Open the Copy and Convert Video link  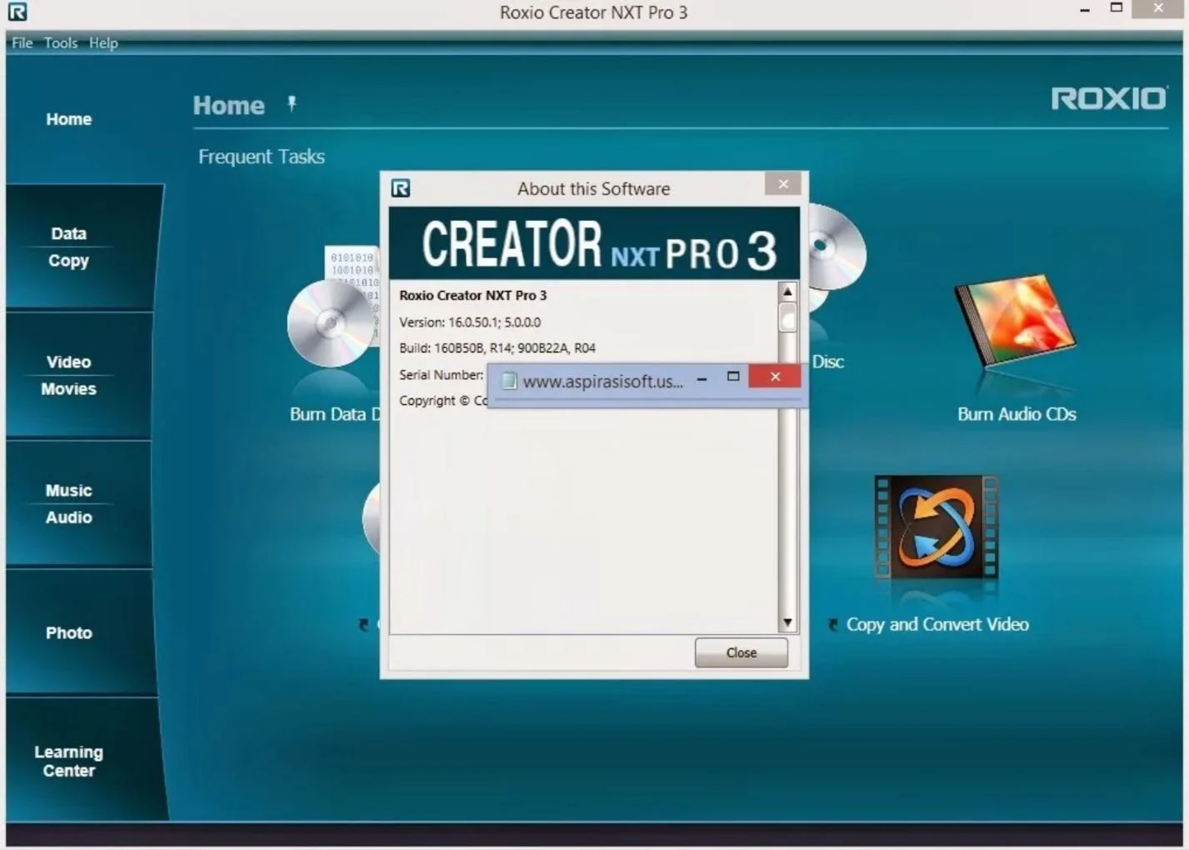click(x=937, y=624)
